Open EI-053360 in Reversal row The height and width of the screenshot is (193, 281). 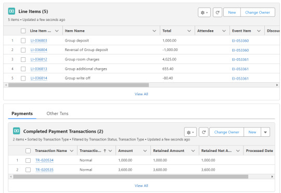click(x=240, y=50)
